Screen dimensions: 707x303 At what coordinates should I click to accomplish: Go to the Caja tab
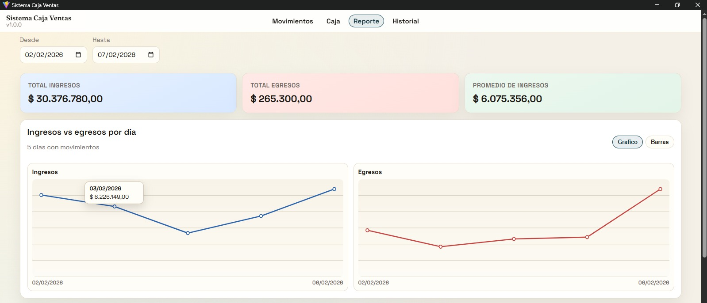tap(333, 21)
